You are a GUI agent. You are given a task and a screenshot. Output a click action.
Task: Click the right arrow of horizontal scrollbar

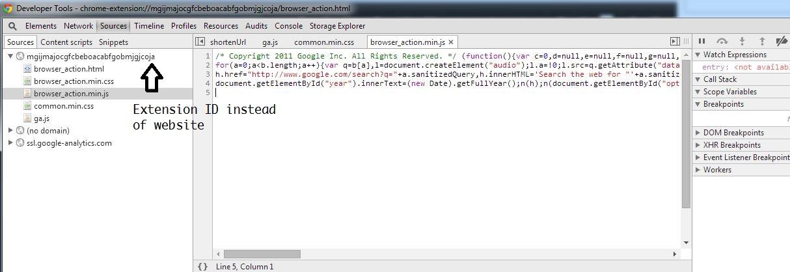(674, 254)
